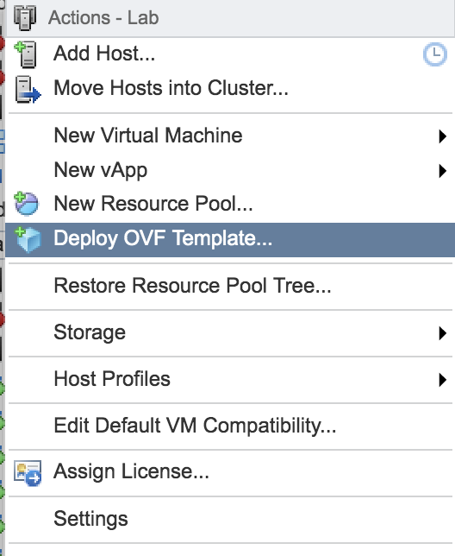Click the Move Hosts into Cluster icon

[28, 90]
